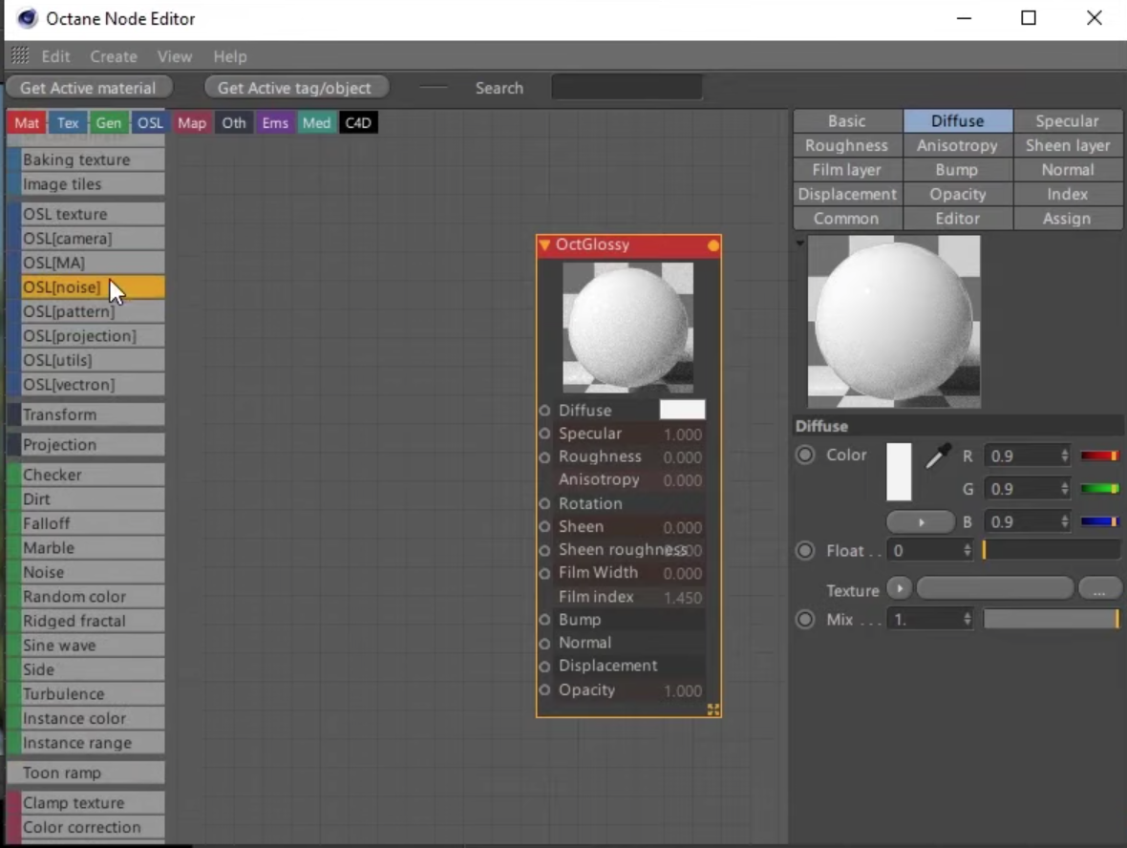The width and height of the screenshot is (1127, 848).
Task: Switch to the Specular tab
Action: coord(1068,120)
